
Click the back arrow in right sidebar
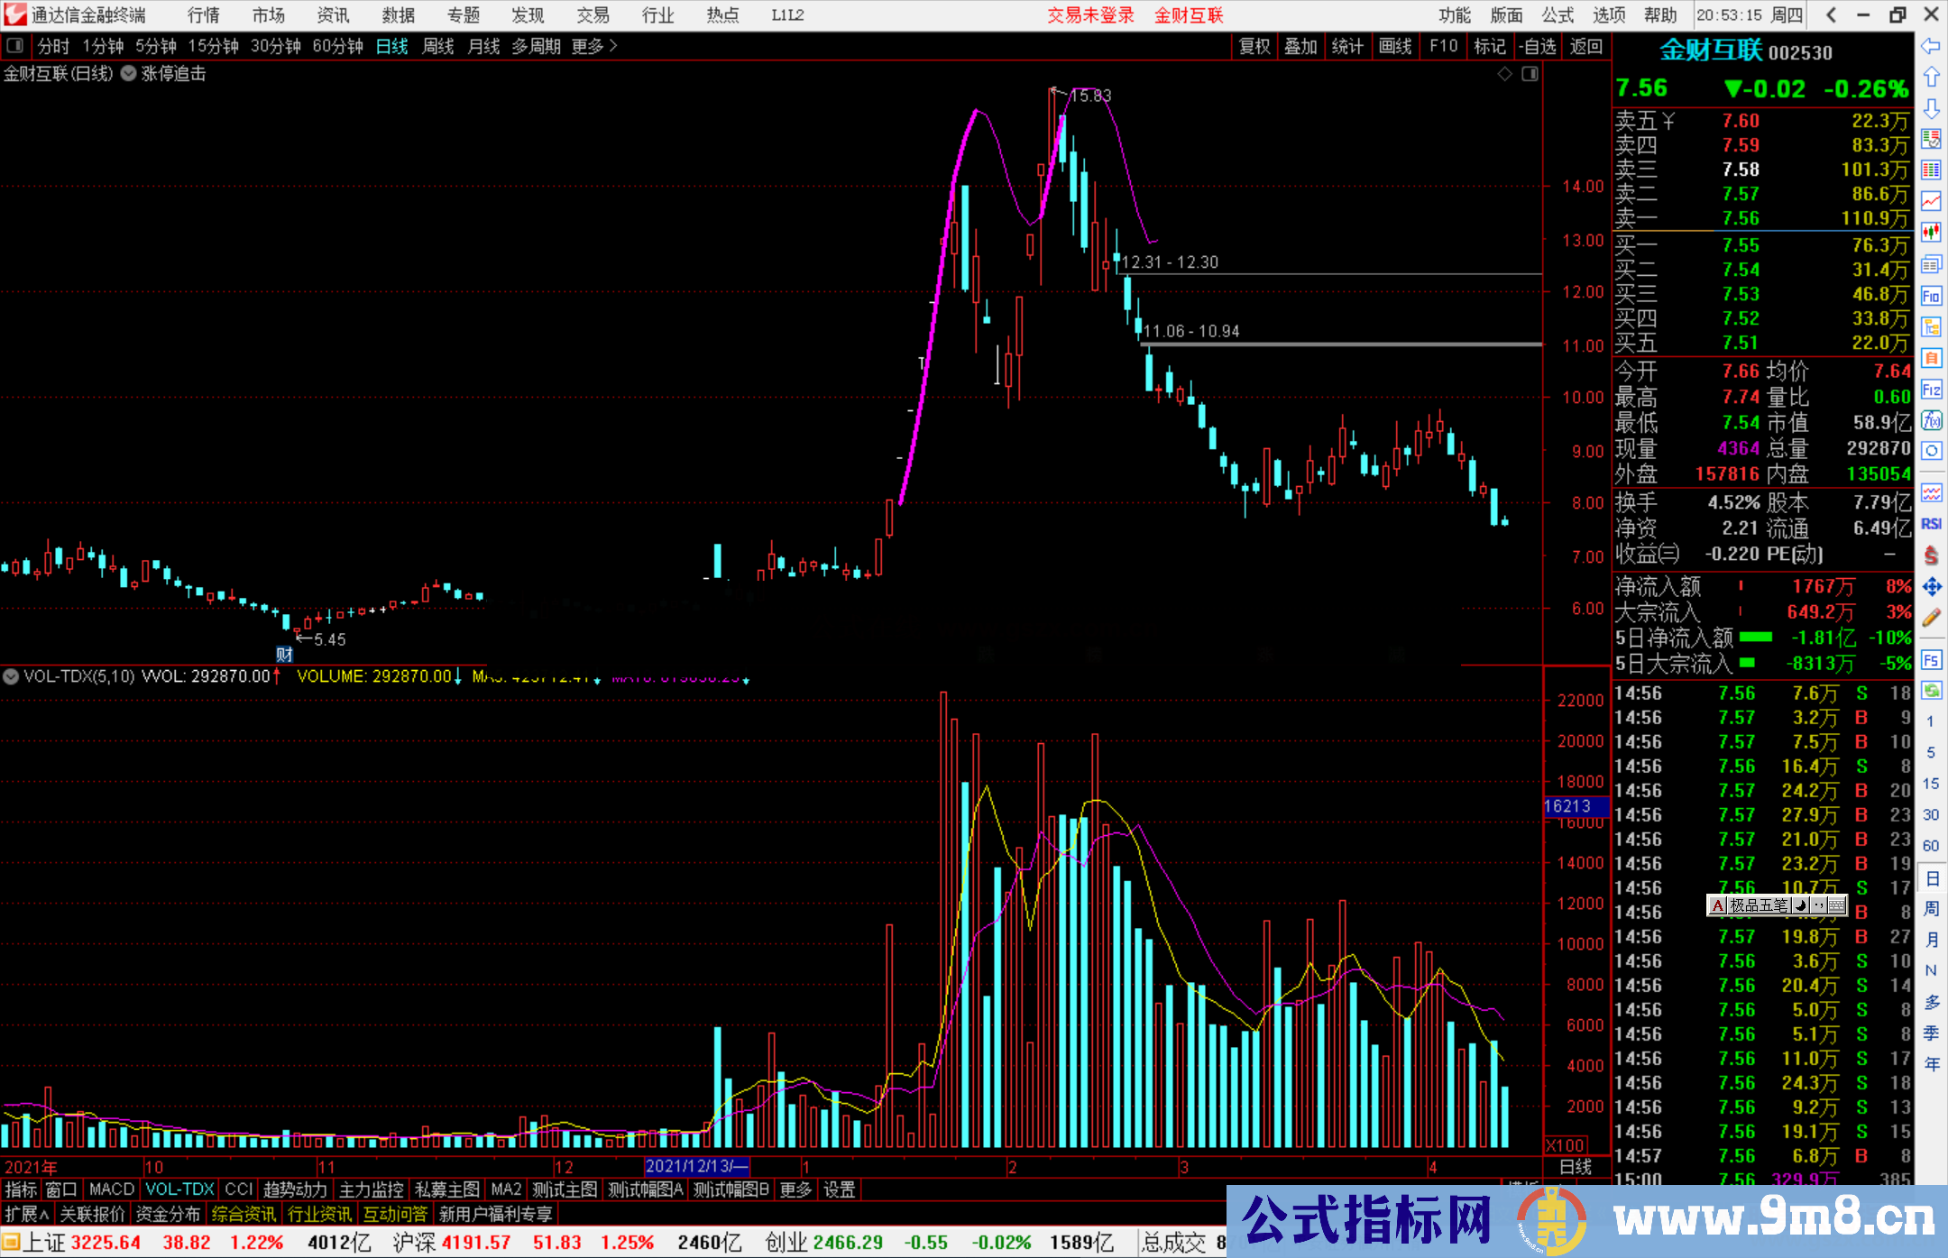[1930, 46]
